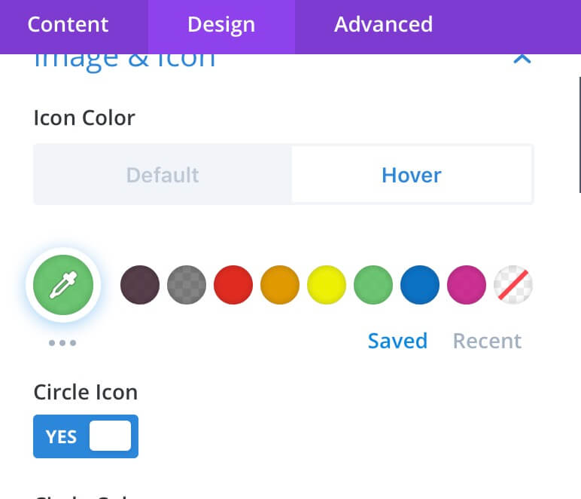Open the Advanced tab
581x499 pixels.
point(384,24)
